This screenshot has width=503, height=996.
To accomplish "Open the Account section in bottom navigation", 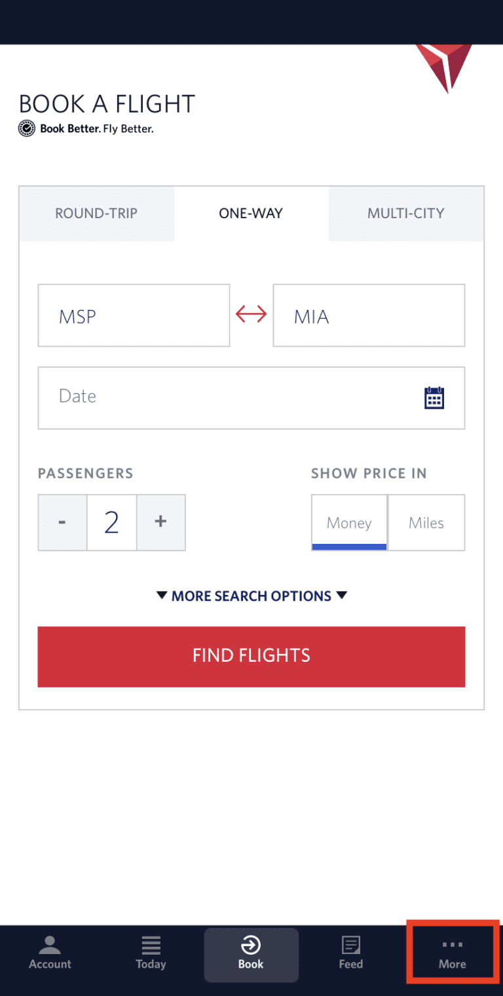I will (50, 953).
